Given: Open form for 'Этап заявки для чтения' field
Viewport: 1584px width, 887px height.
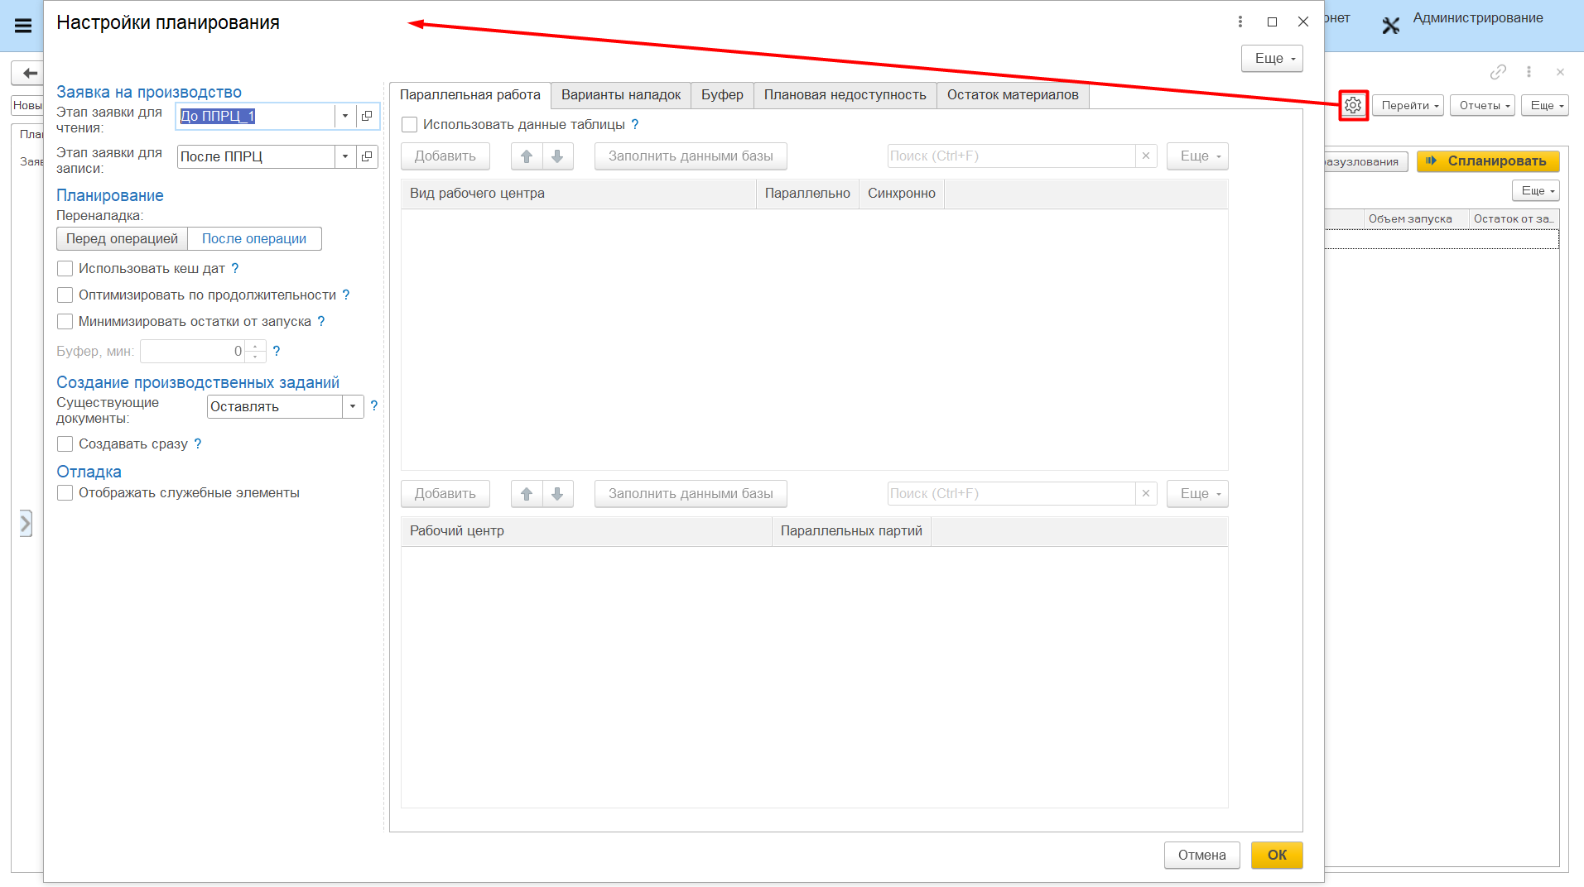Looking at the screenshot, I should point(367,116).
